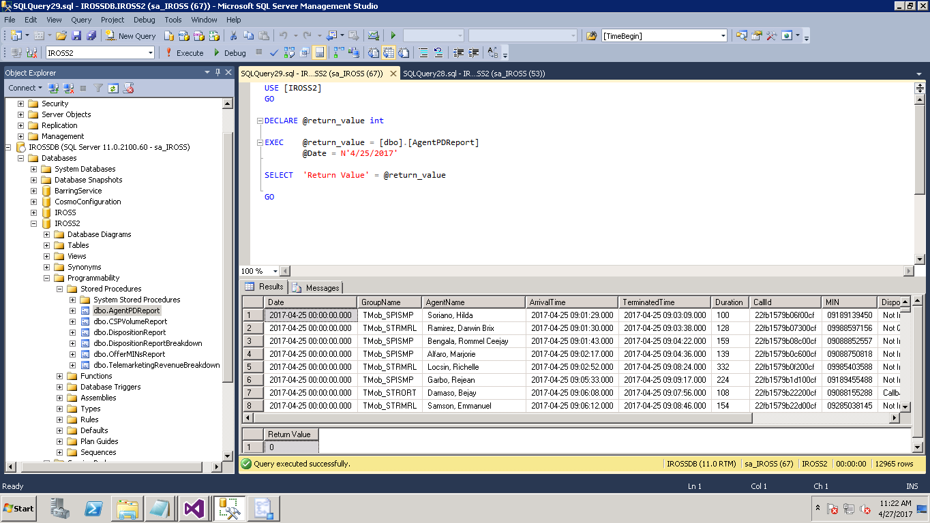This screenshot has width=930, height=523.
Task: Select dbo.OfferMINsReport stored procedure
Action: coord(130,354)
